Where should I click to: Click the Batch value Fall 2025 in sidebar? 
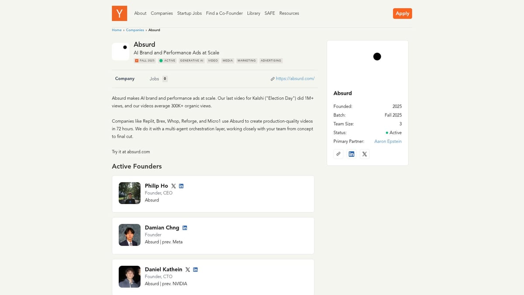(x=393, y=115)
